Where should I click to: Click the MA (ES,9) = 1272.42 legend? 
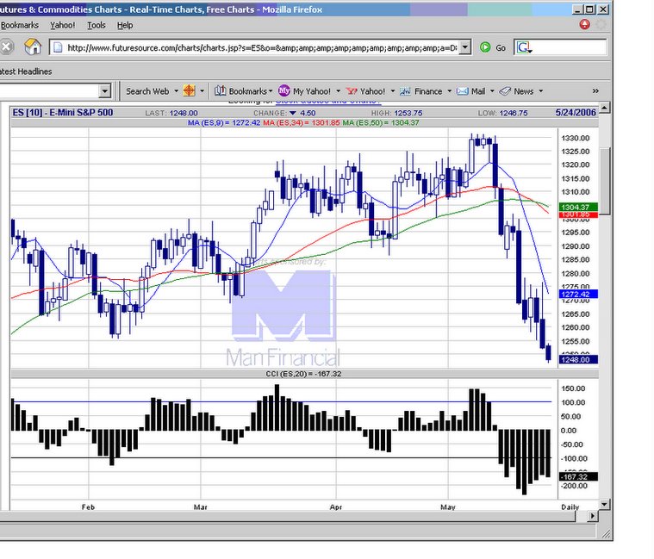(224, 123)
